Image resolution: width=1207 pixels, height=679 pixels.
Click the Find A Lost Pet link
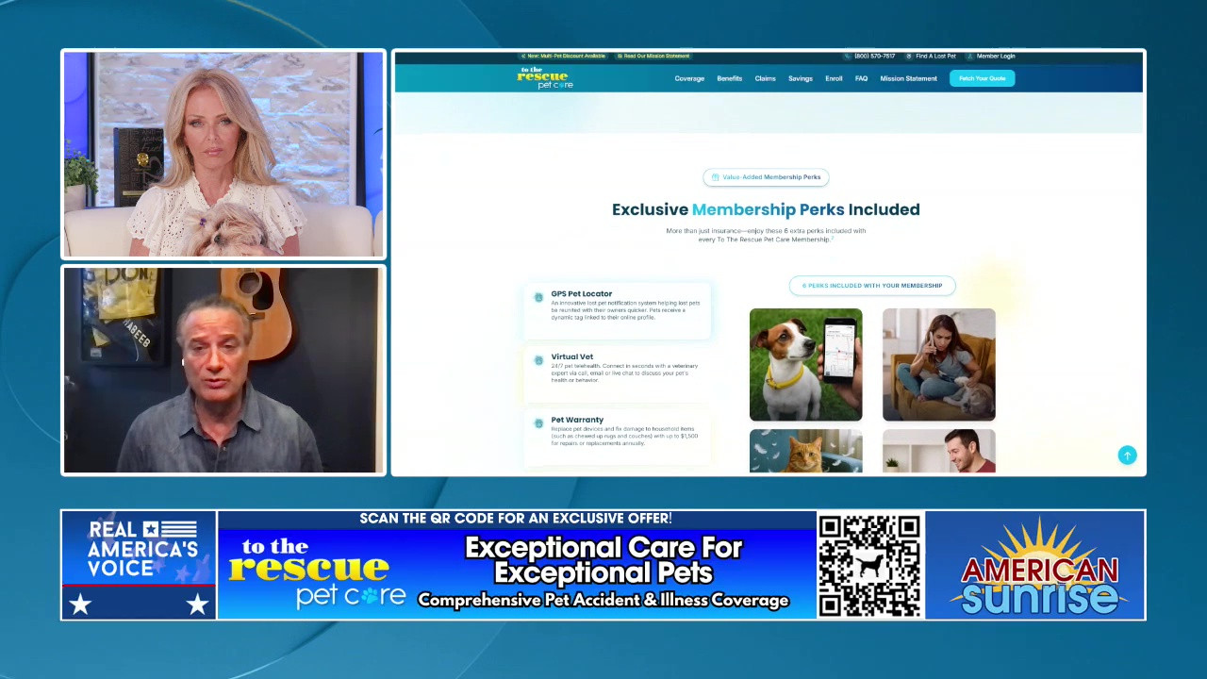point(934,57)
